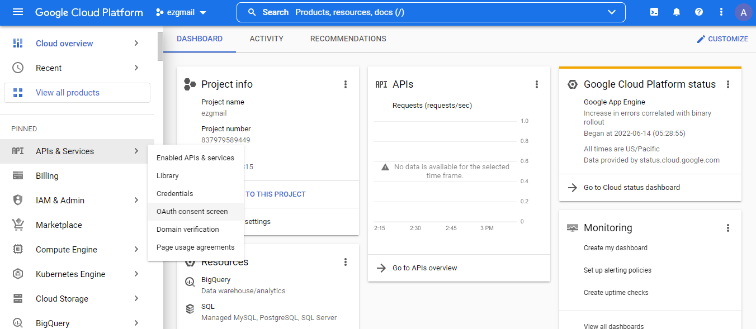Select Credentials from the submenu
Image resolution: width=756 pixels, height=329 pixels.
196,194
